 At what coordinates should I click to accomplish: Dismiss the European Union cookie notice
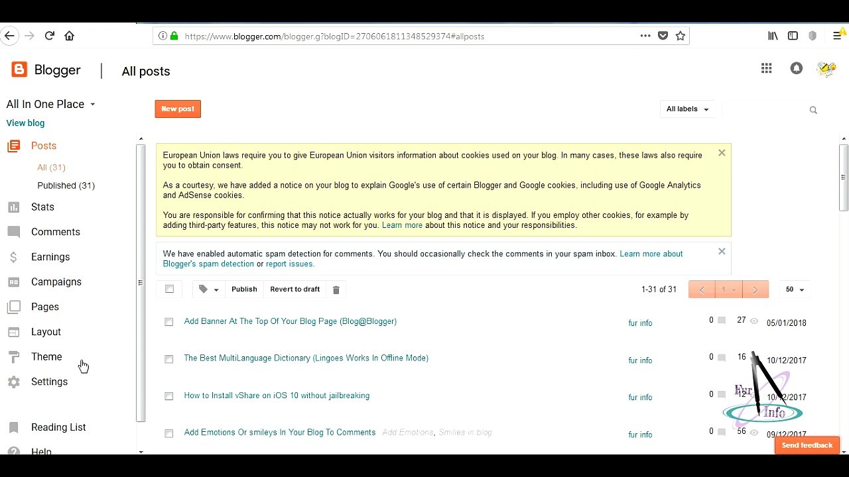pyautogui.click(x=722, y=153)
